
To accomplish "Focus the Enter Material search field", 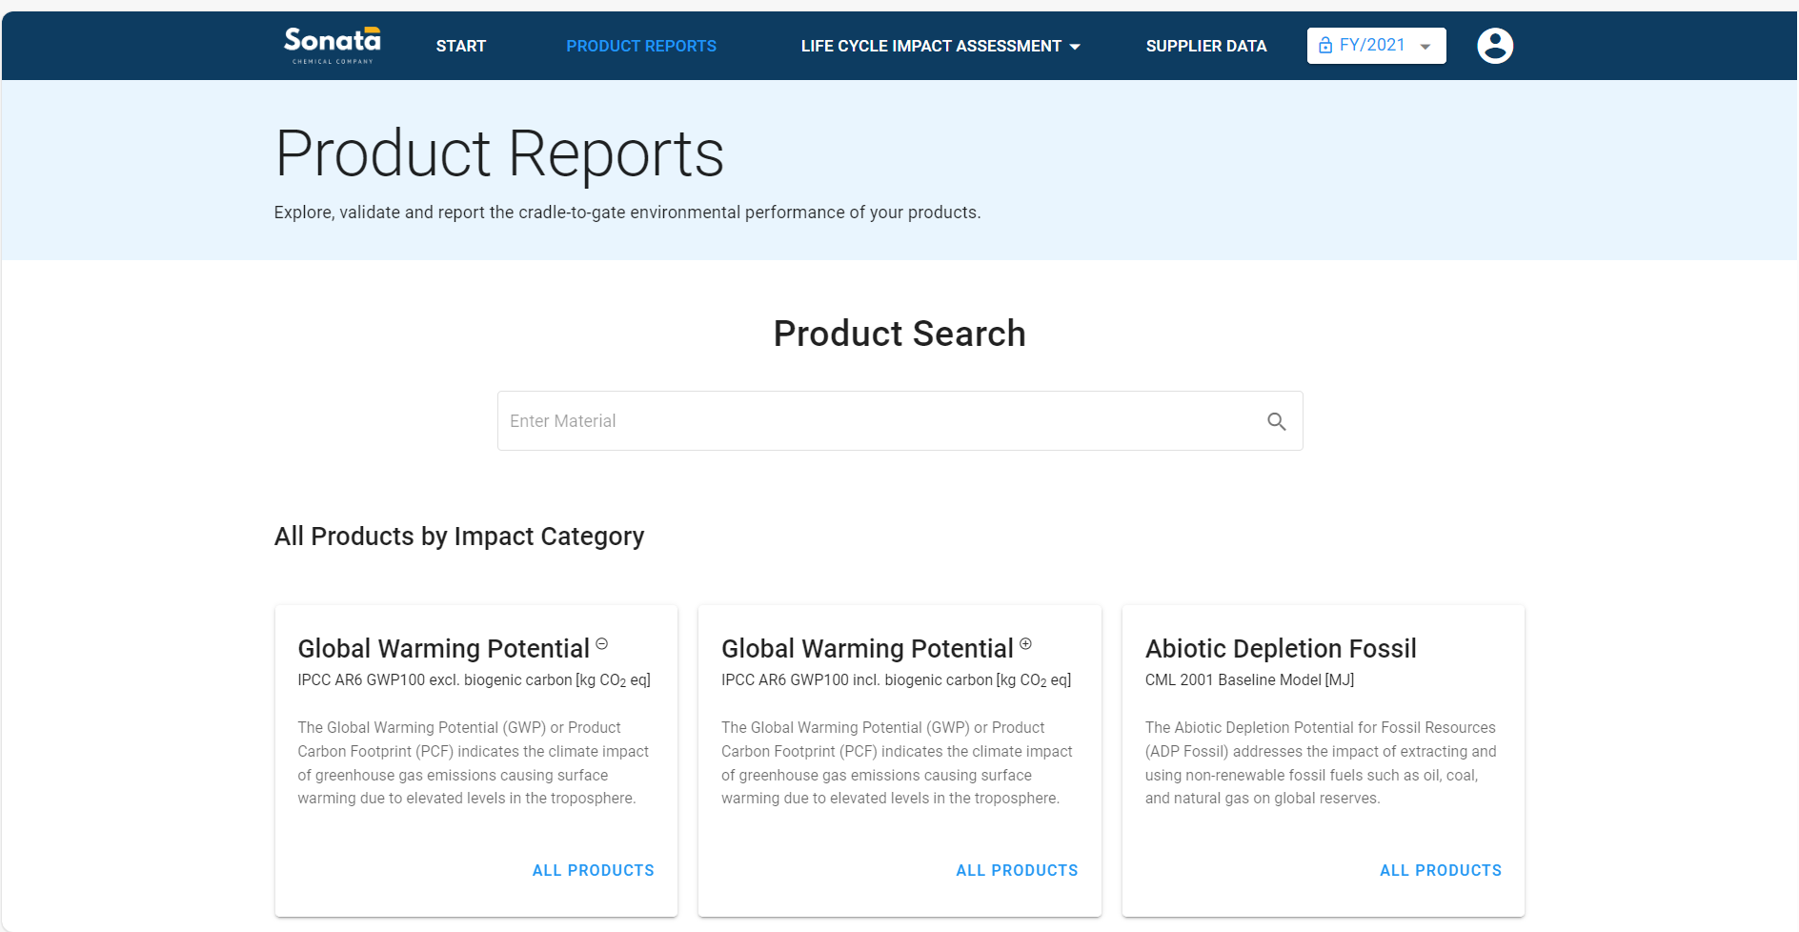I will (x=877, y=421).
